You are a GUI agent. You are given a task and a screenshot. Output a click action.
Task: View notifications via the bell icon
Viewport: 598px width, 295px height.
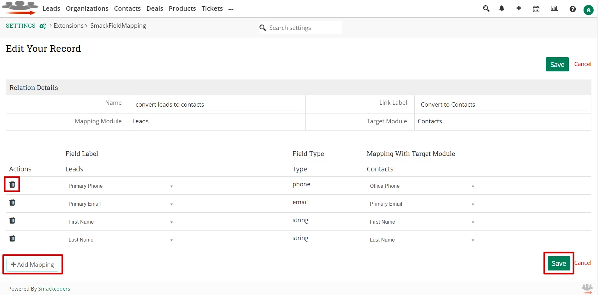click(x=501, y=8)
